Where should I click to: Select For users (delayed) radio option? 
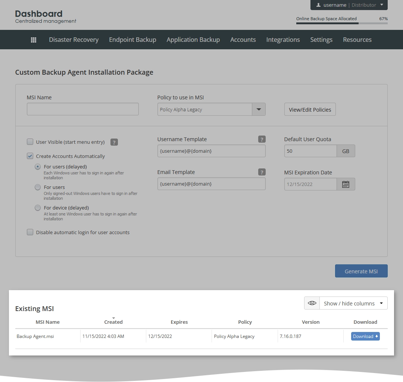[38, 167]
